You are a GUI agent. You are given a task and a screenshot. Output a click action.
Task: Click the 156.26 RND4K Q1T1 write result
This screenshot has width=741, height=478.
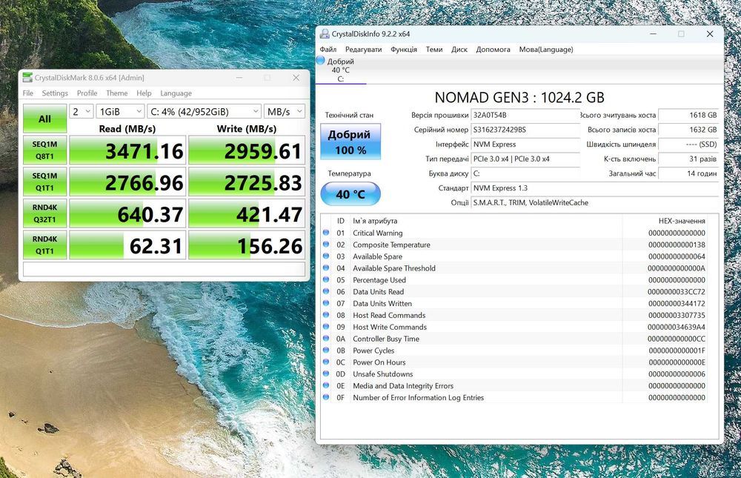pyautogui.click(x=247, y=245)
